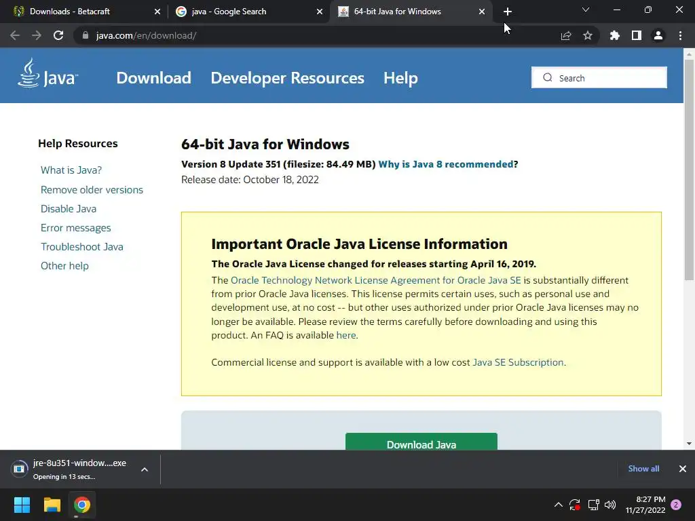This screenshot has height=521, width=695.
Task: Click the address bar URL
Action: click(x=147, y=35)
